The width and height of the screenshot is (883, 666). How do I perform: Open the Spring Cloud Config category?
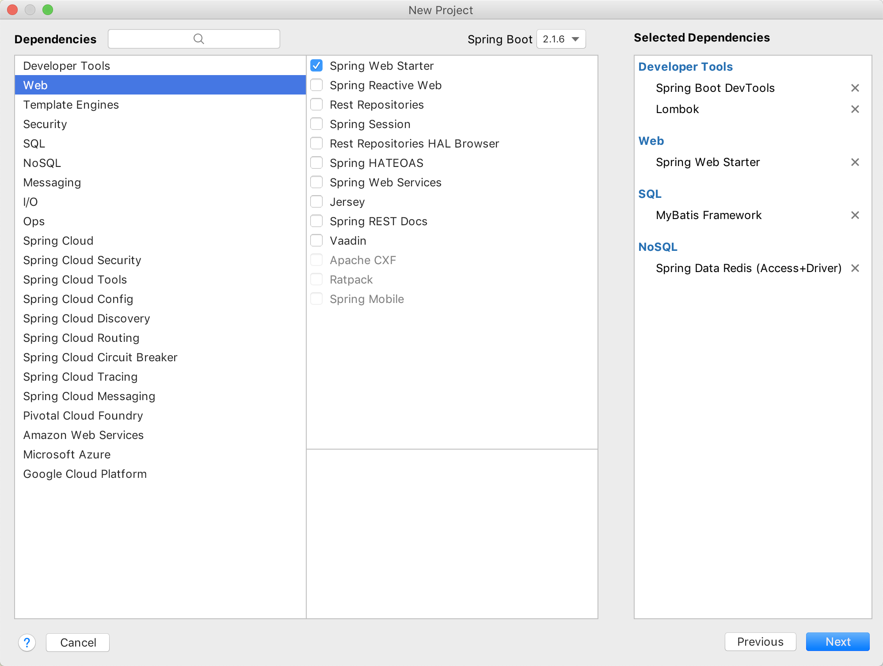tap(78, 299)
